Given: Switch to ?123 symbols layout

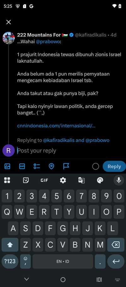Looking at the screenshot, I should click(x=10, y=261).
